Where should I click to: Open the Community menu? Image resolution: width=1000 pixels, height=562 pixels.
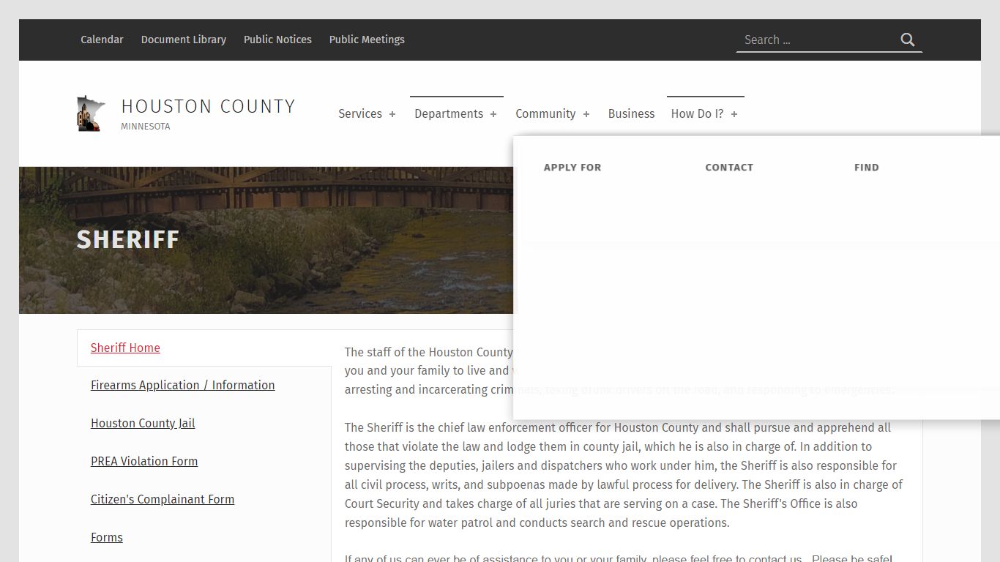click(545, 113)
